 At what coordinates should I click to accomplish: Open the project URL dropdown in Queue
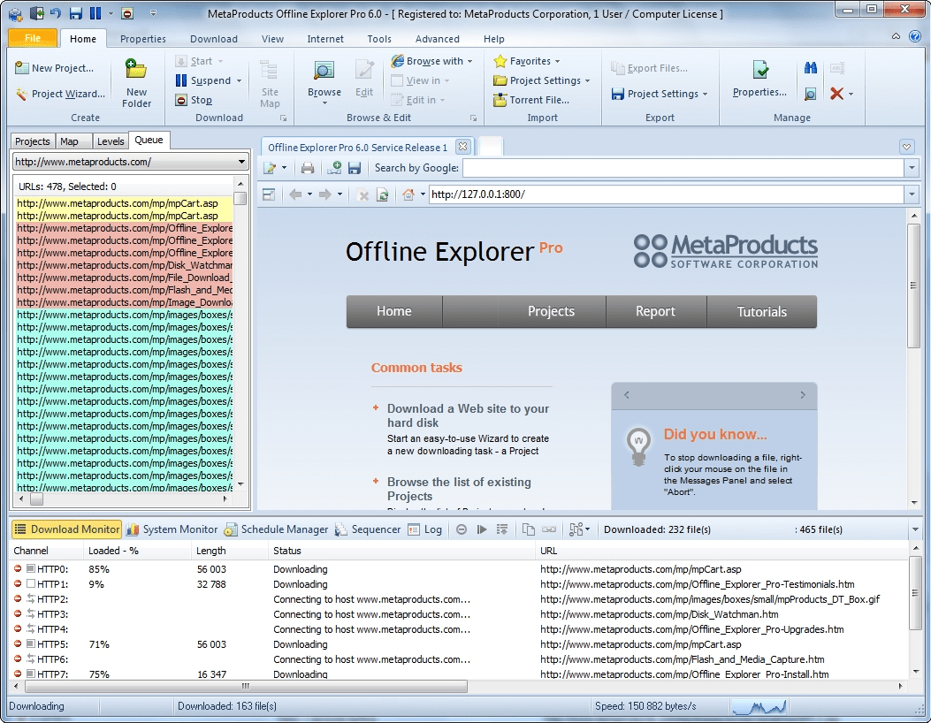[242, 162]
